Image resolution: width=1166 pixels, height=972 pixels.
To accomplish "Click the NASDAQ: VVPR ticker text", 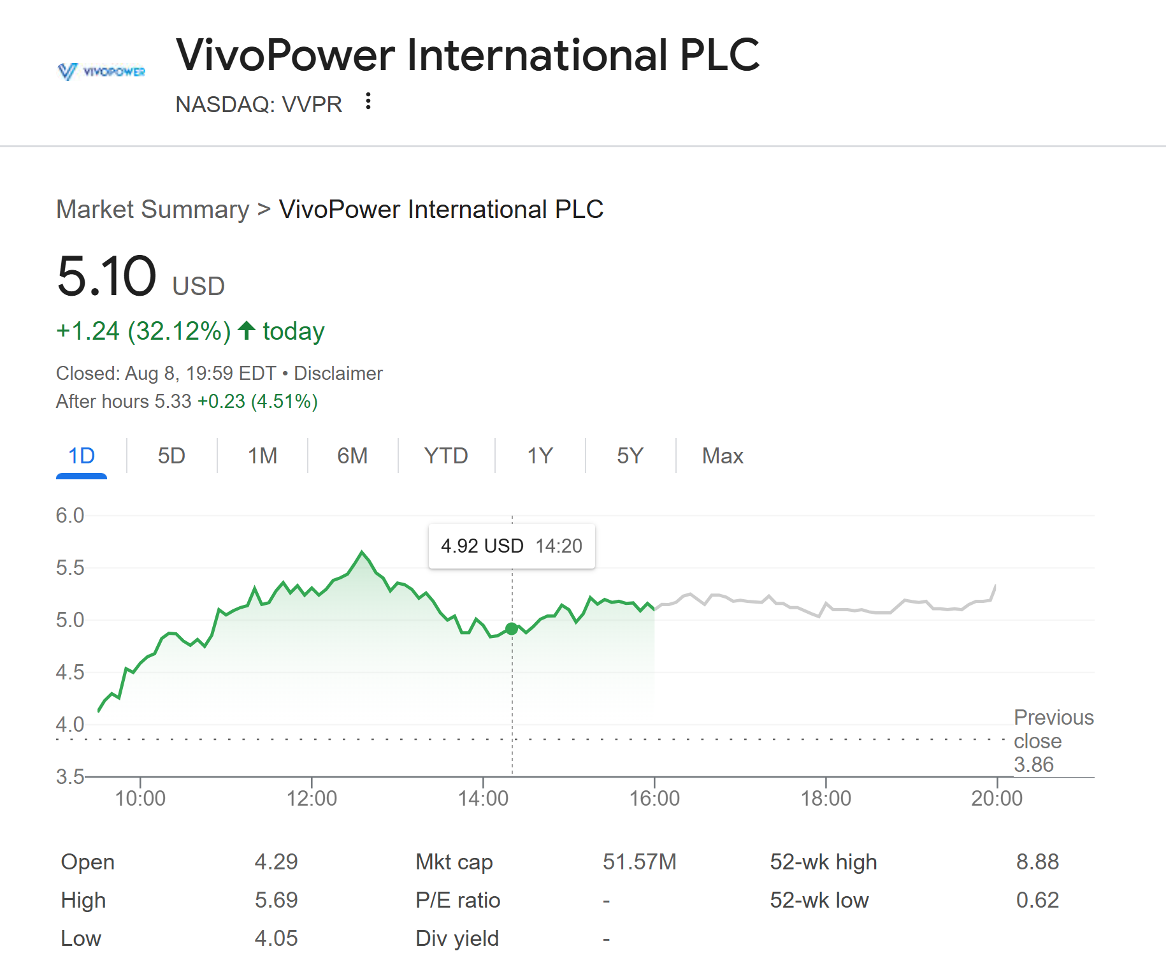I will (259, 104).
